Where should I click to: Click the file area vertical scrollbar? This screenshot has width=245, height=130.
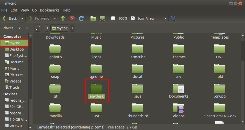[243, 77]
